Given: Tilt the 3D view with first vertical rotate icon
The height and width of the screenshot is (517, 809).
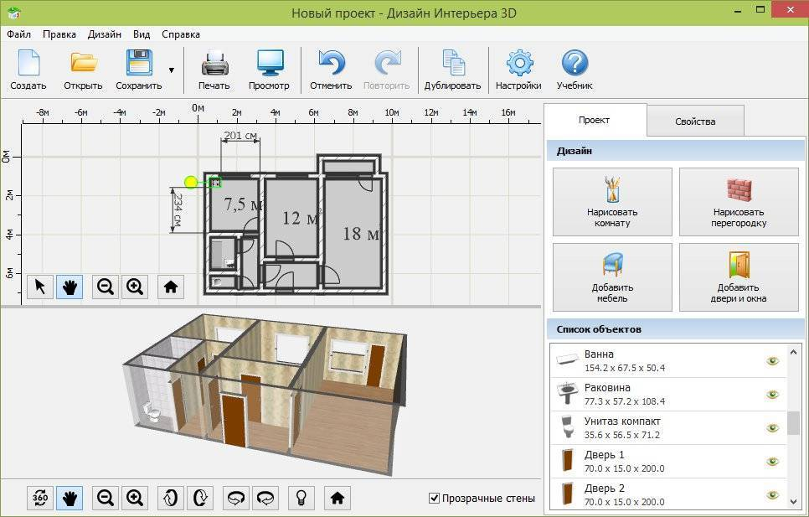Looking at the screenshot, I should pos(170,498).
